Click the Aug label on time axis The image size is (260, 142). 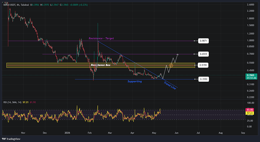tap(220, 133)
